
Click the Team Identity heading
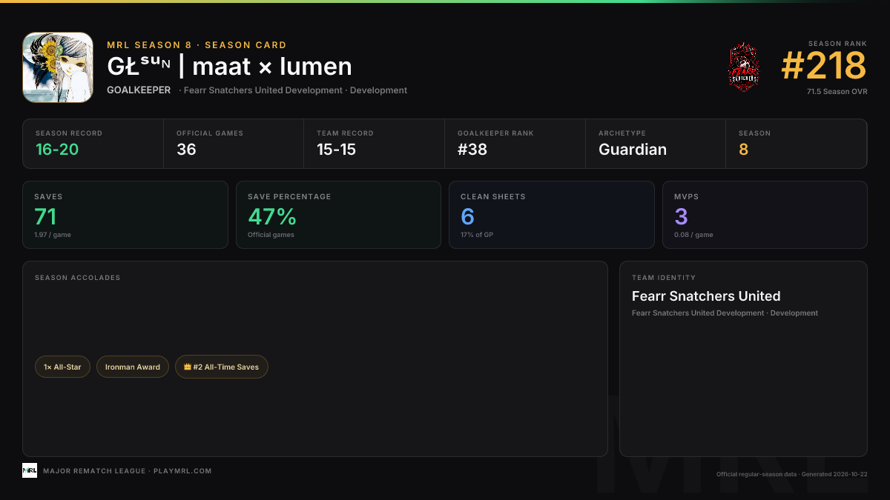(664, 278)
